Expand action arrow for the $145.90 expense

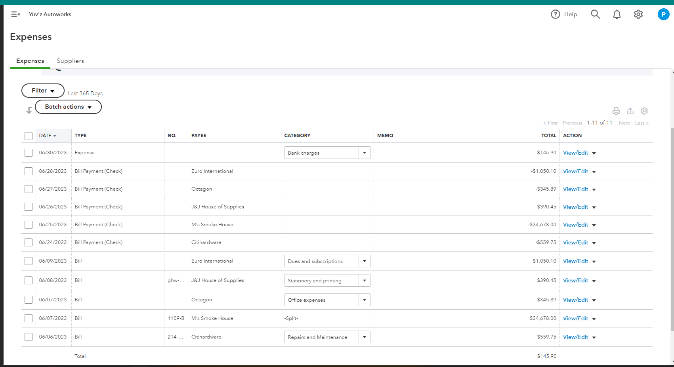pos(594,153)
